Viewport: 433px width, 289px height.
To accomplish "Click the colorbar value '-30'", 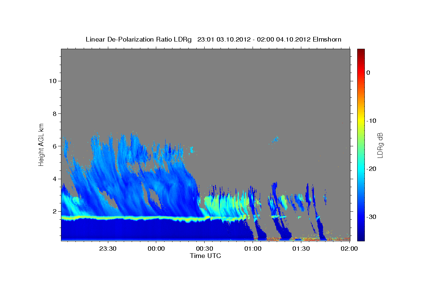I will (x=371, y=217).
